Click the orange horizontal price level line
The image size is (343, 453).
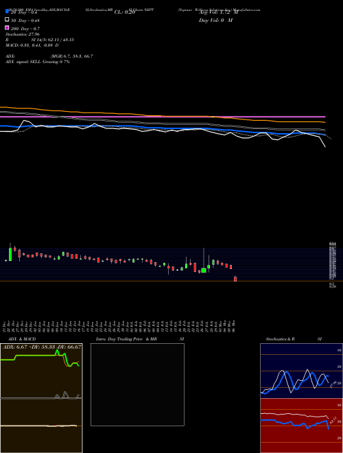click(171, 281)
